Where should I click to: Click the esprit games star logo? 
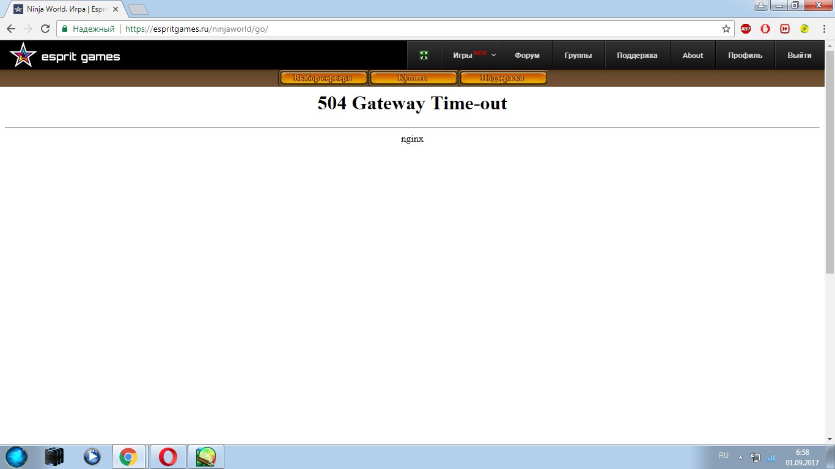[23, 56]
